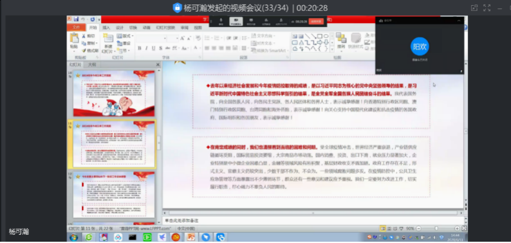The width and height of the screenshot is (511, 243).
Task: Click the 文件 file button
Action: coord(76,28)
